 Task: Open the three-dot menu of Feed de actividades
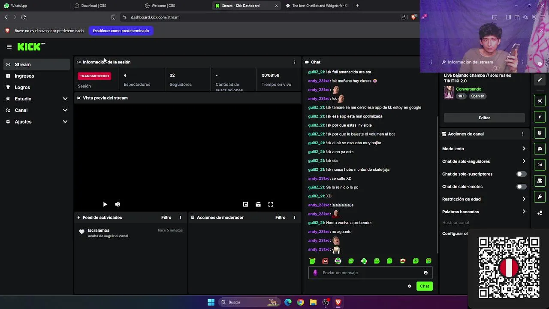[x=180, y=217]
